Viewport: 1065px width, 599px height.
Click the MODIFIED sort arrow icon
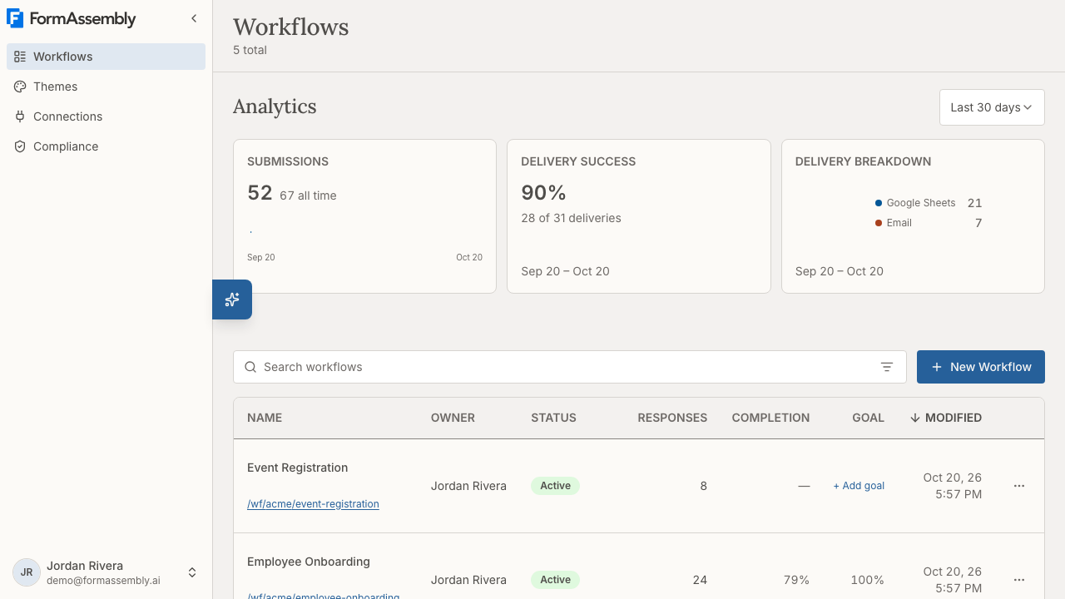(x=915, y=418)
